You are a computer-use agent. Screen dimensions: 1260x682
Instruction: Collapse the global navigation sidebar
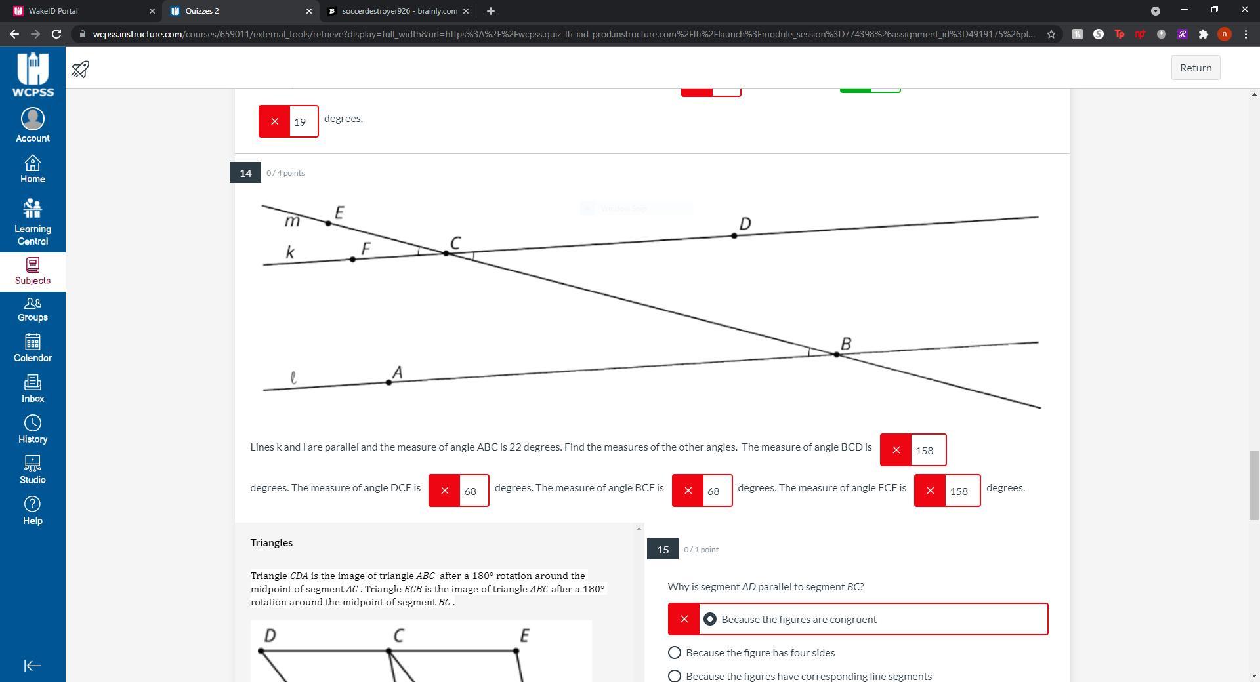point(32,666)
